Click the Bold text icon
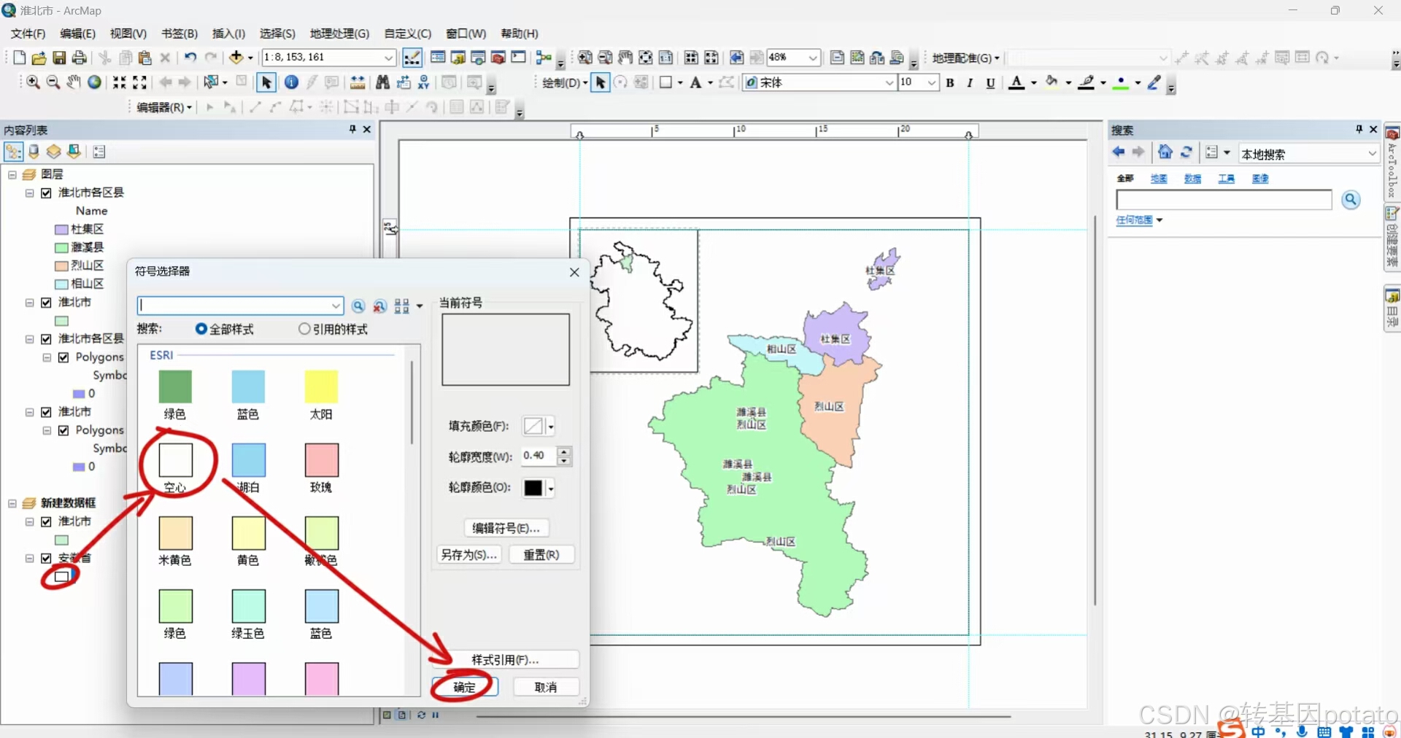 click(x=950, y=83)
